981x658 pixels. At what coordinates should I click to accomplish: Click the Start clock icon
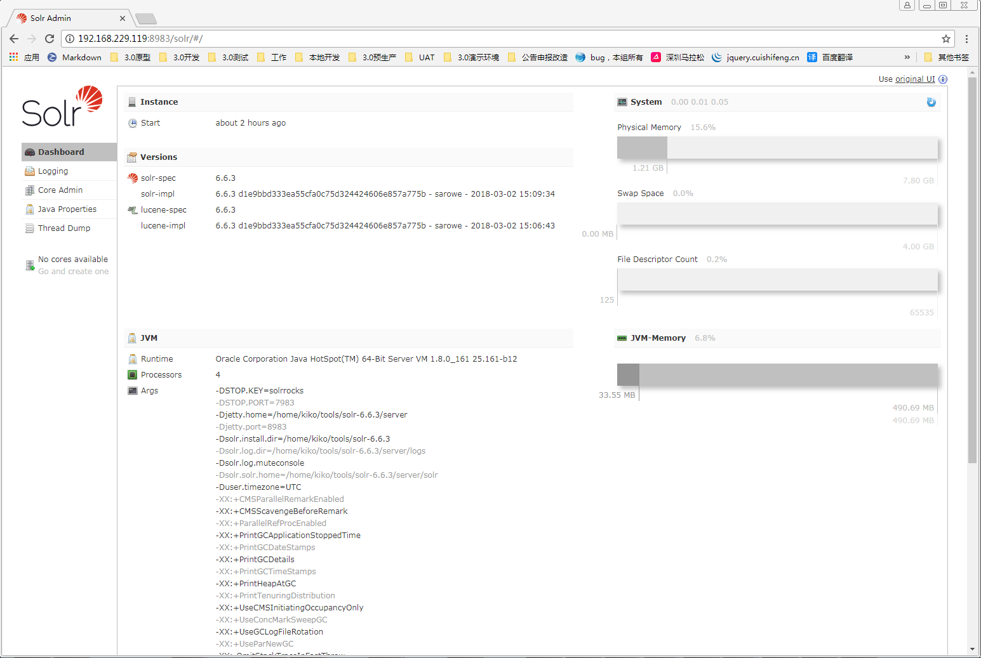point(133,123)
